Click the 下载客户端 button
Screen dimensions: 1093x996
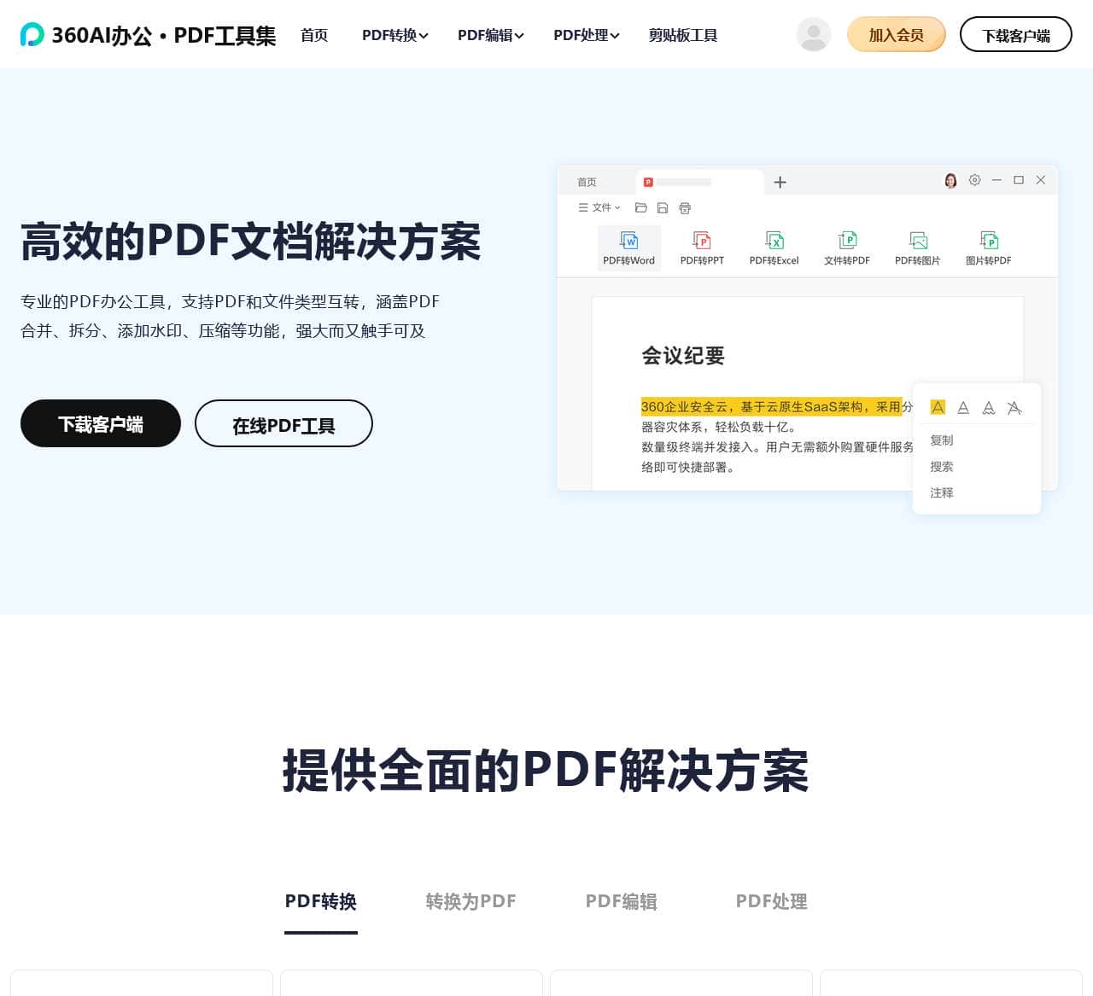100,423
